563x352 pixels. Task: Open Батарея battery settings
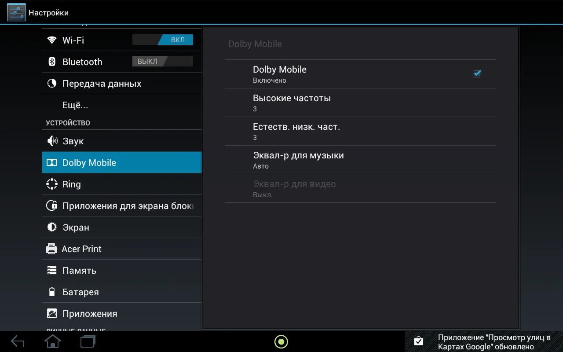(x=122, y=292)
